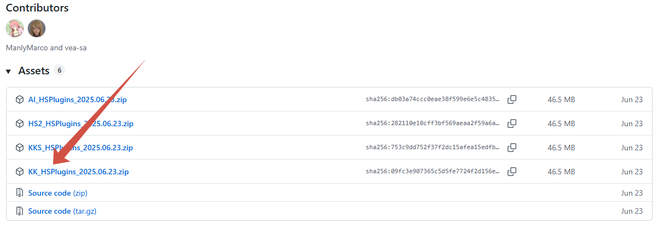Download KK_HSPlugins_2025.06.23.zip

coord(79,172)
